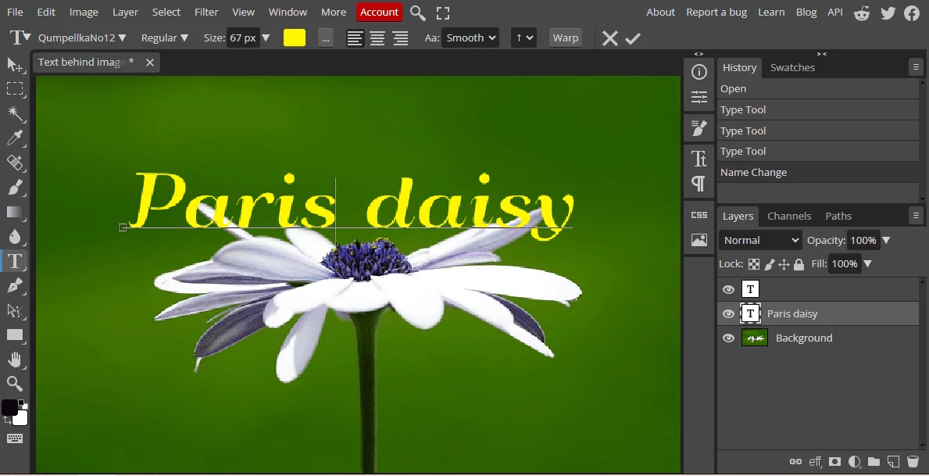
Task: Select the Zoom tool
Action: (x=15, y=384)
